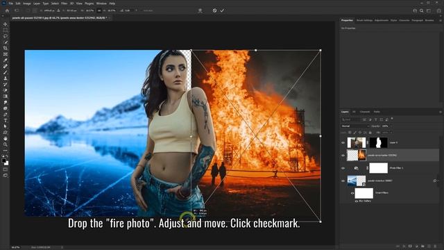Select the Lasso tool
This screenshot has height=250, width=444.
[x=5, y=36]
